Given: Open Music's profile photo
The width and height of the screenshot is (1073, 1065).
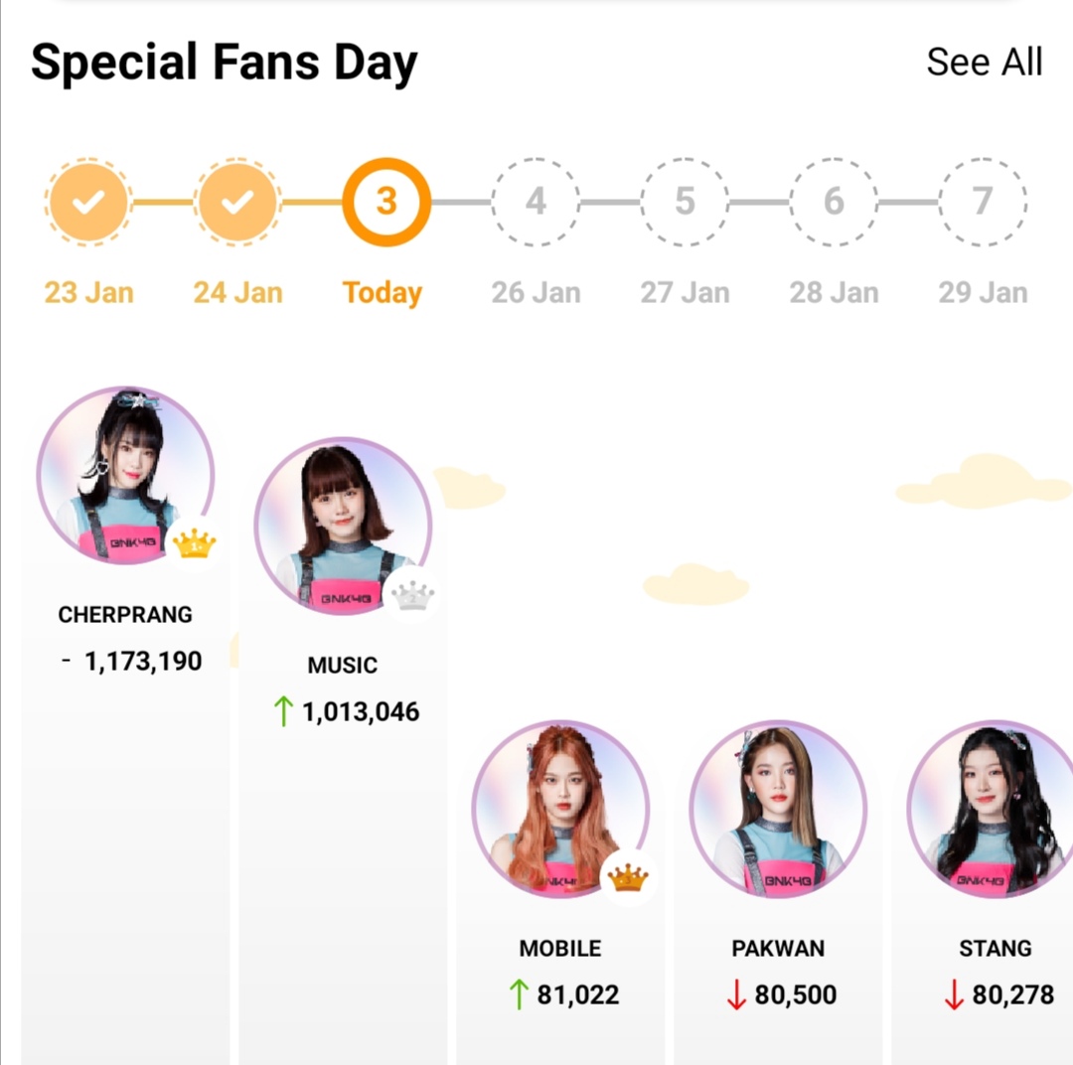Looking at the screenshot, I should pyautogui.click(x=343, y=526).
